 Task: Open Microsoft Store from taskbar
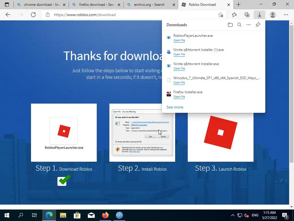point(77,215)
